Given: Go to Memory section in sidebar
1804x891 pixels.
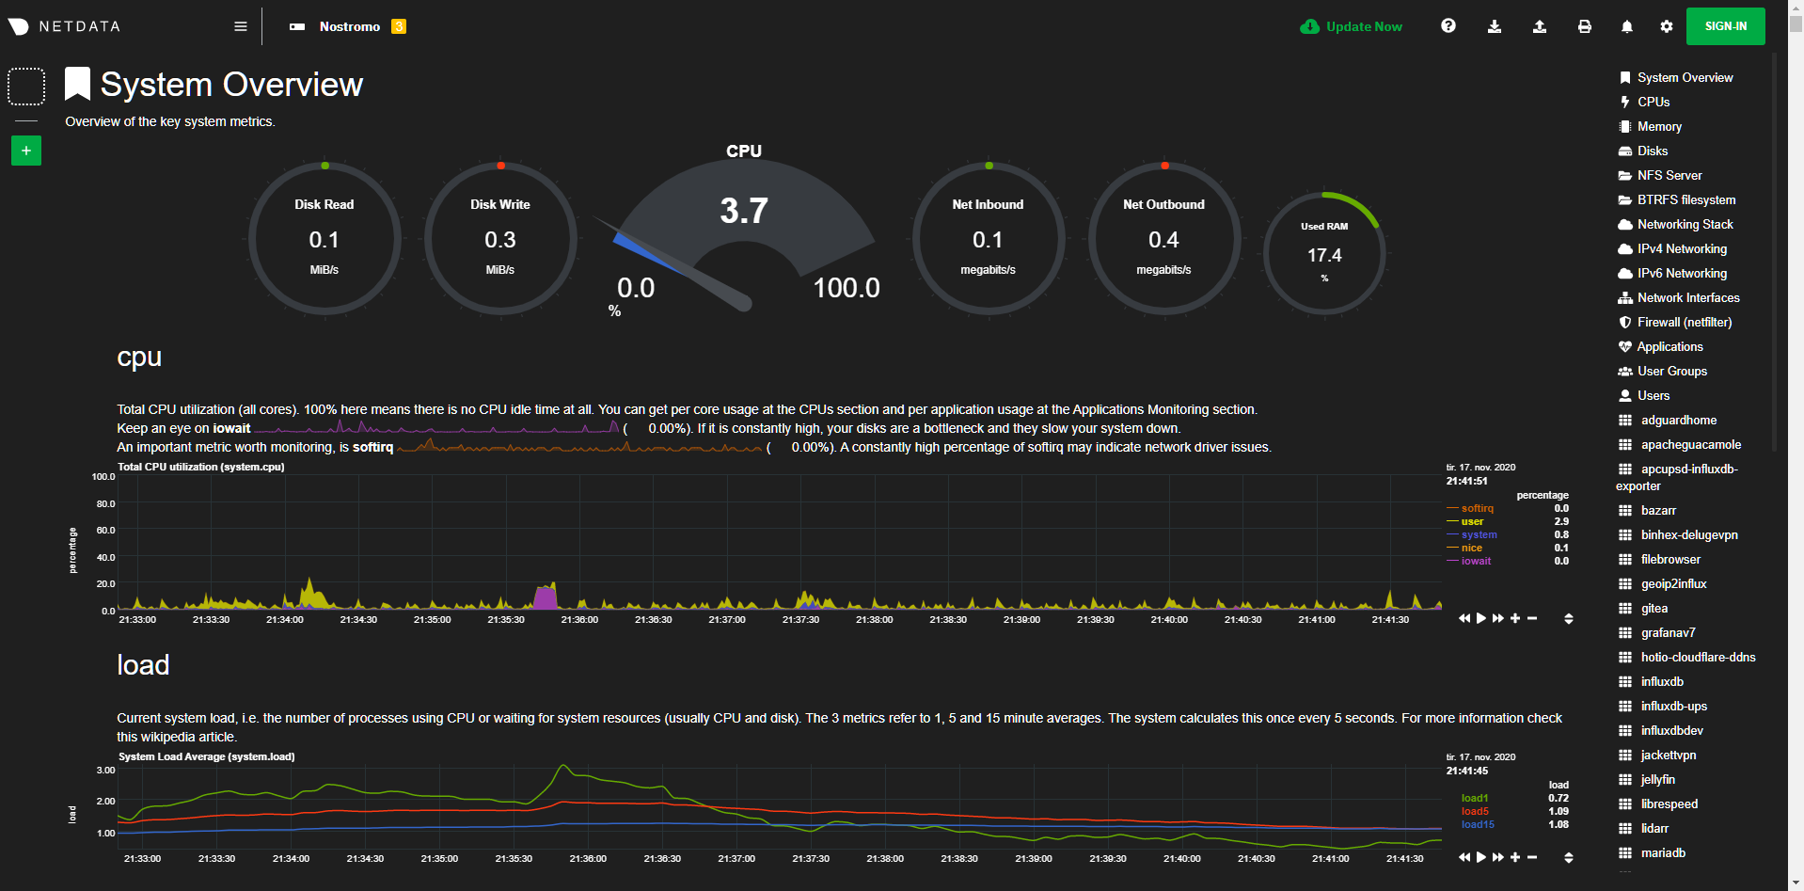Looking at the screenshot, I should [x=1658, y=126].
